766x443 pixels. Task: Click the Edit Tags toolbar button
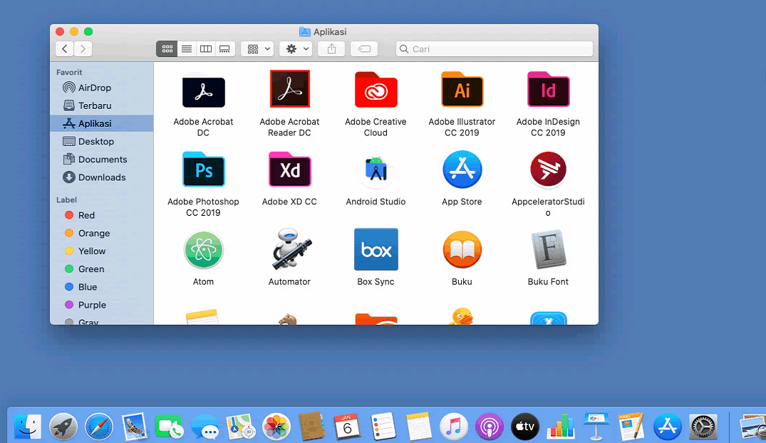(364, 49)
